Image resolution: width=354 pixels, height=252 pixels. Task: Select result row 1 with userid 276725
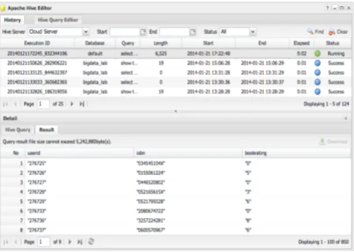(x=176, y=163)
